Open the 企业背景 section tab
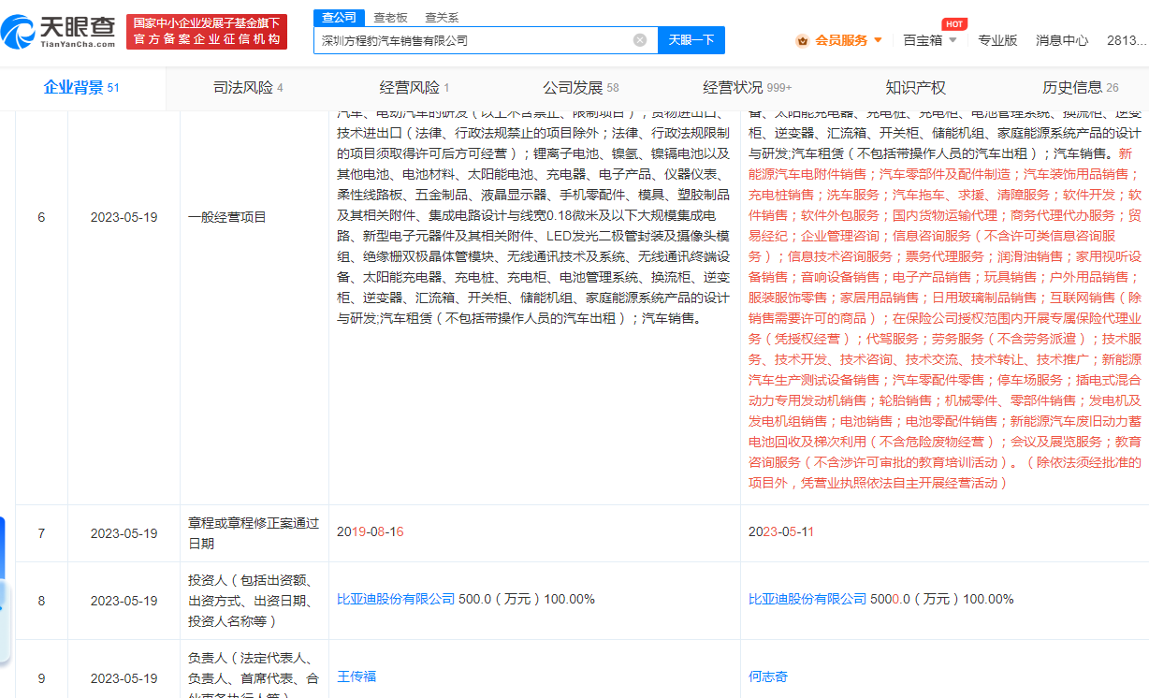The height and width of the screenshot is (698, 1149). point(82,88)
